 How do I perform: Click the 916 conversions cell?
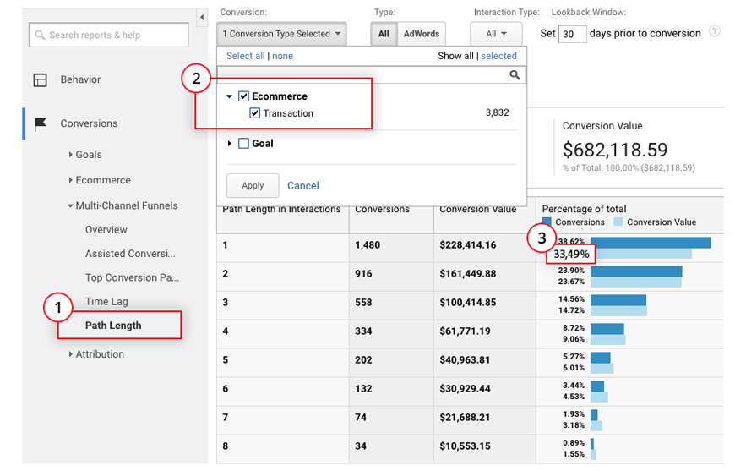(363, 274)
